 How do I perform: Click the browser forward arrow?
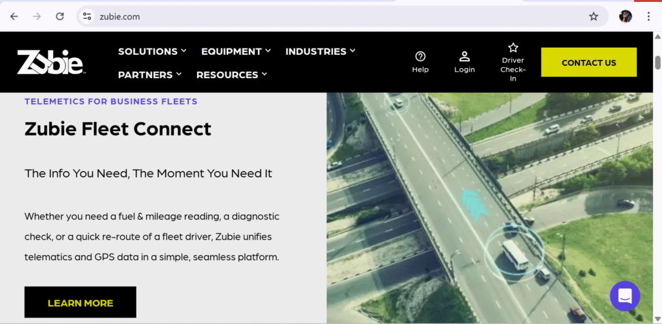pyautogui.click(x=37, y=16)
